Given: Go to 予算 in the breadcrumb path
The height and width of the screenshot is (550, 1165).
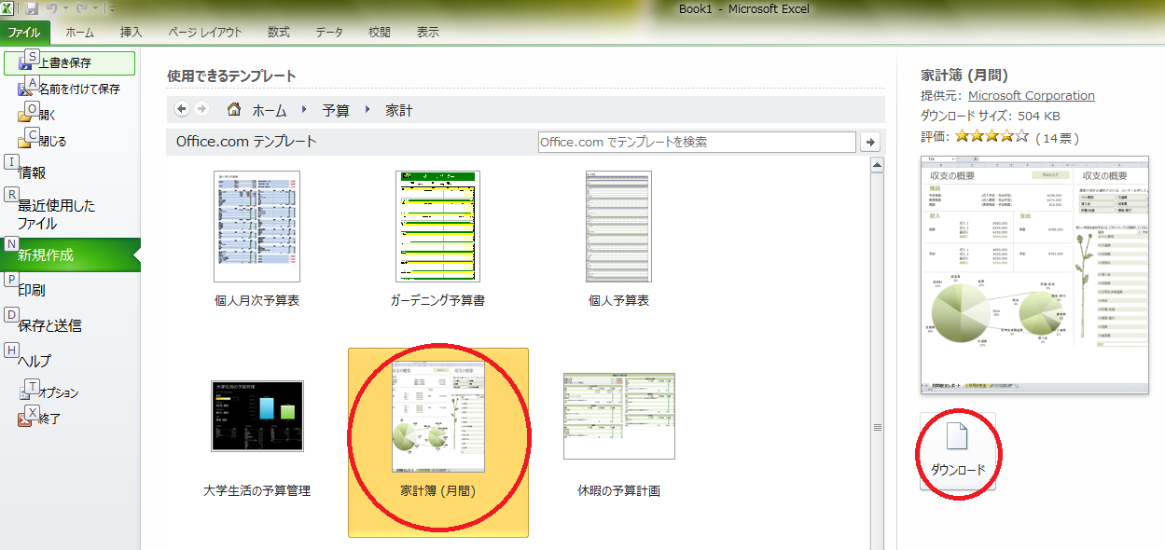Looking at the screenshot, I should coord(336,110).
